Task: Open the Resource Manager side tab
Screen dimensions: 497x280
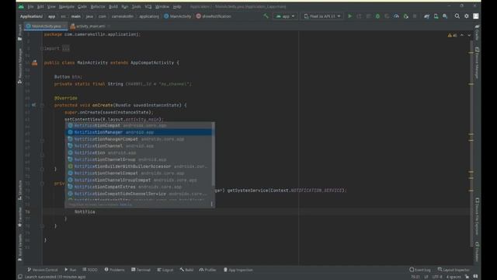Action: pos(20,65)
